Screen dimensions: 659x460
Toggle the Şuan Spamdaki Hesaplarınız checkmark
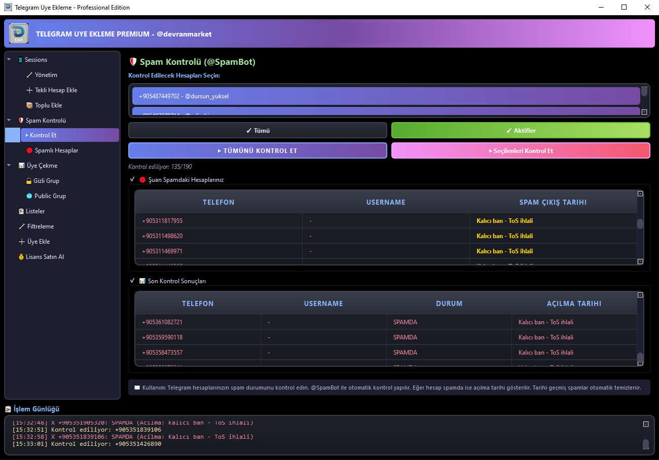pyautogui.click(x=132, y=179)
